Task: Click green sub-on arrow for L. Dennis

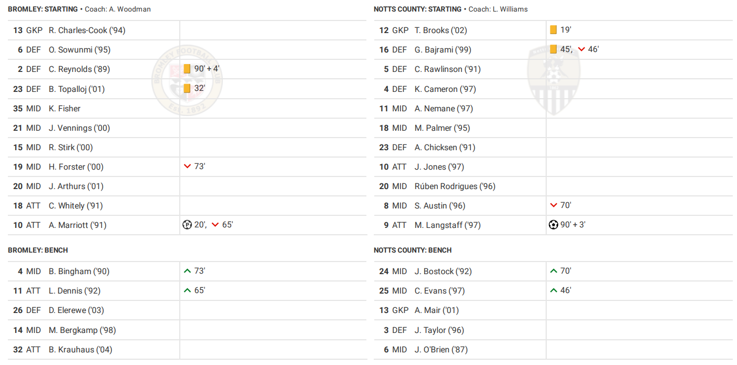Action: point(187,290)
